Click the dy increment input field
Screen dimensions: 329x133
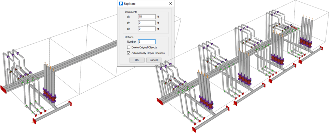(x=147, y=23)
